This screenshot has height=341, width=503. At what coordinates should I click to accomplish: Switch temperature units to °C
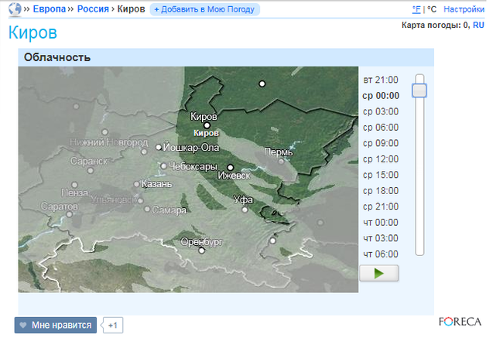(x=432, y=9)
